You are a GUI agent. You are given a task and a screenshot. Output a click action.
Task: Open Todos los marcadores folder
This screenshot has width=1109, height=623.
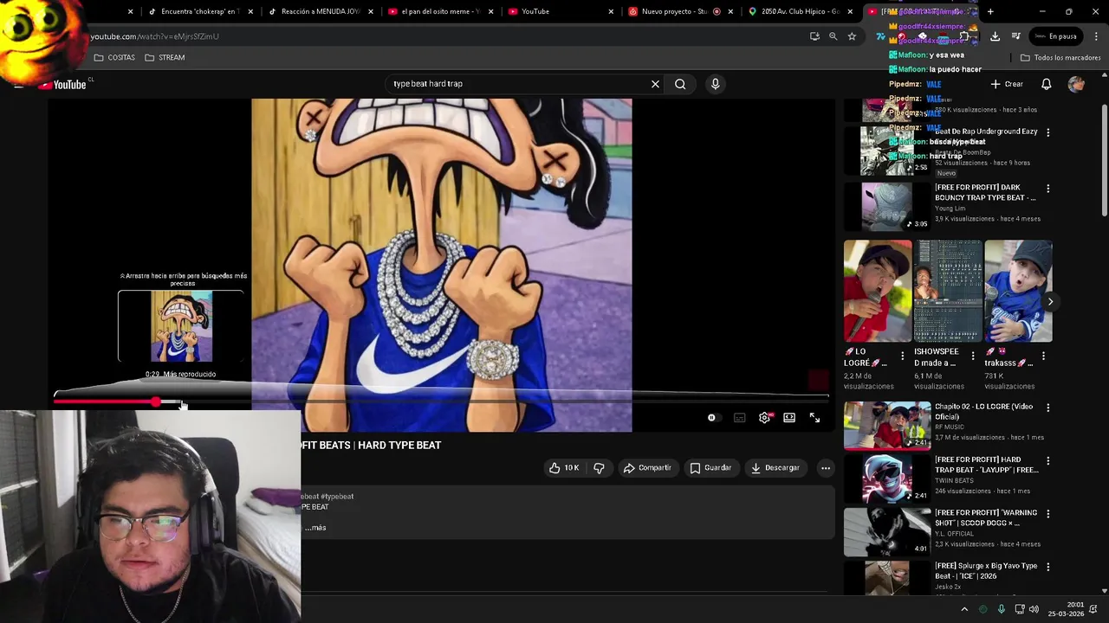[x=1060, y=57]
